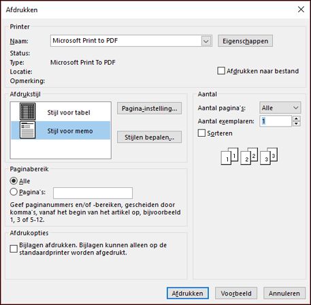This screenshot has width=311, height=305.
Task: Open printer Eigenschappen
Action: tap(245, 41)
